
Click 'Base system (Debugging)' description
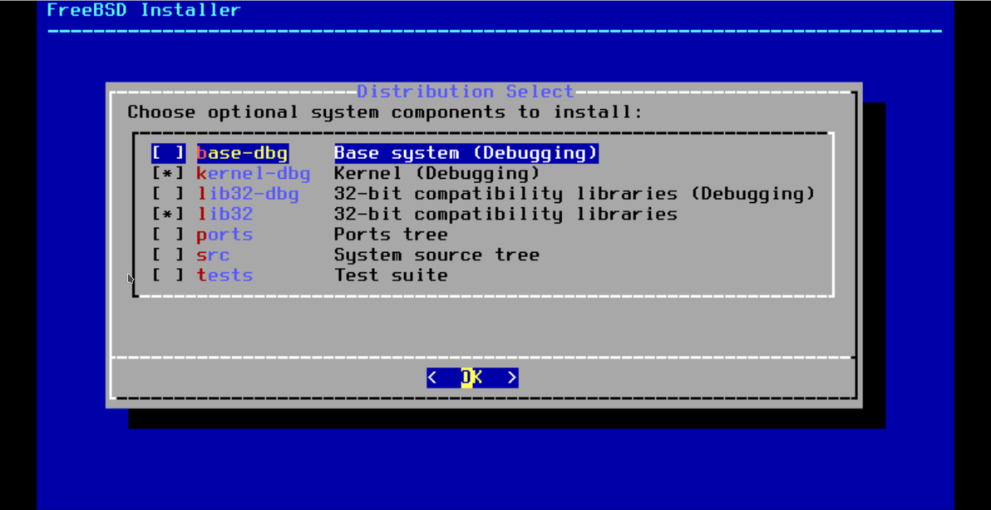tap(466, 153)
